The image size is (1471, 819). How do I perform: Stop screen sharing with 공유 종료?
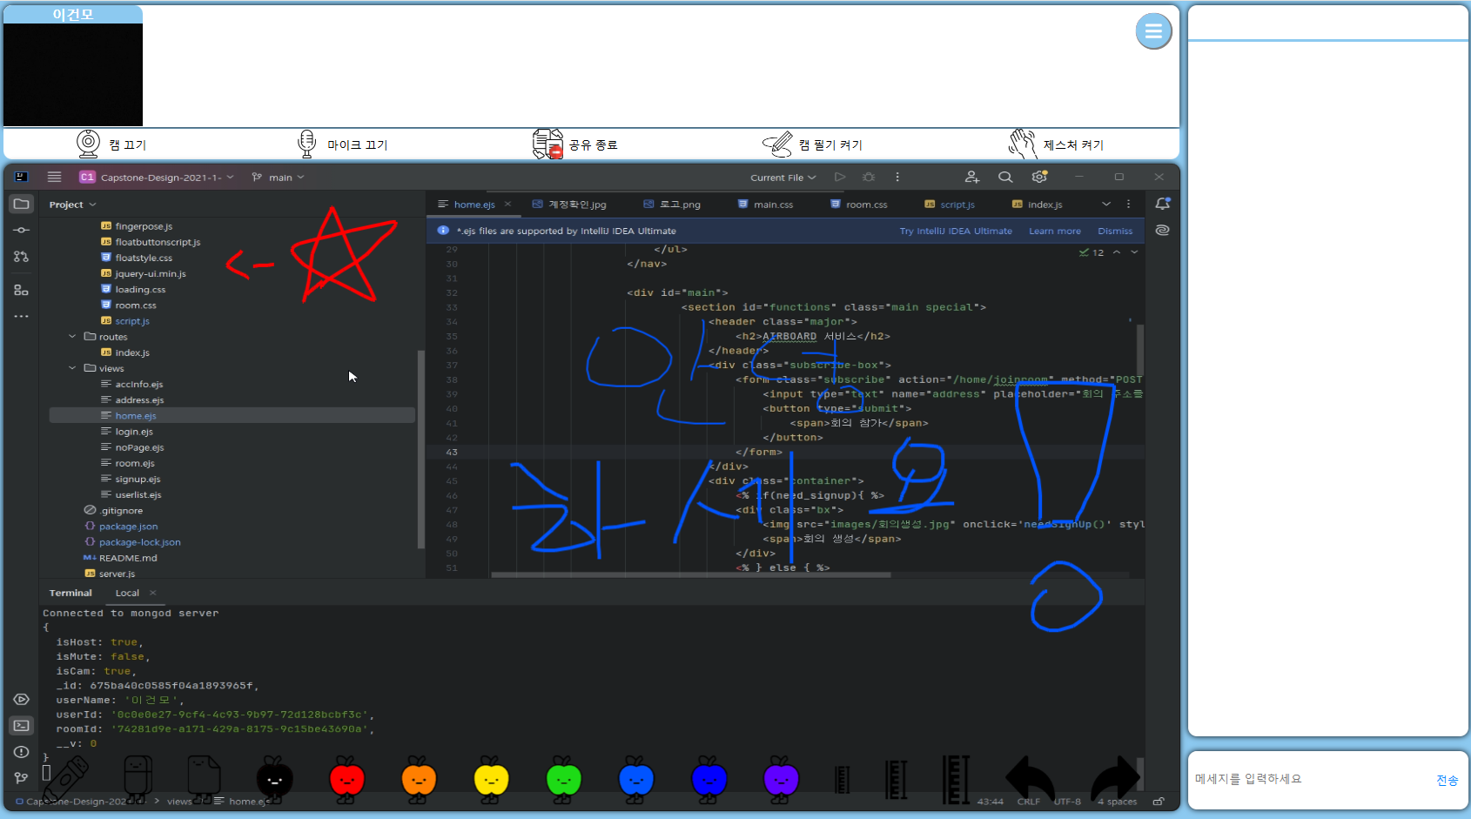(x=574, y=144)
